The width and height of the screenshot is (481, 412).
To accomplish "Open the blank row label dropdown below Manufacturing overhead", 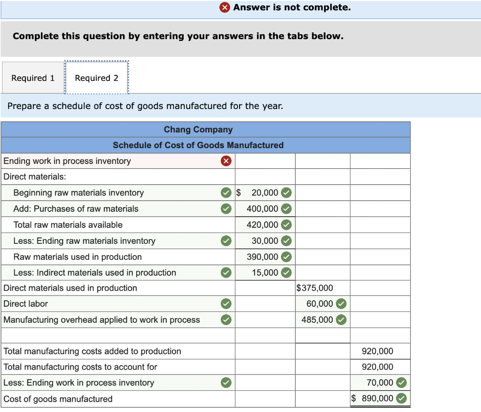I will tap(118, 335).
